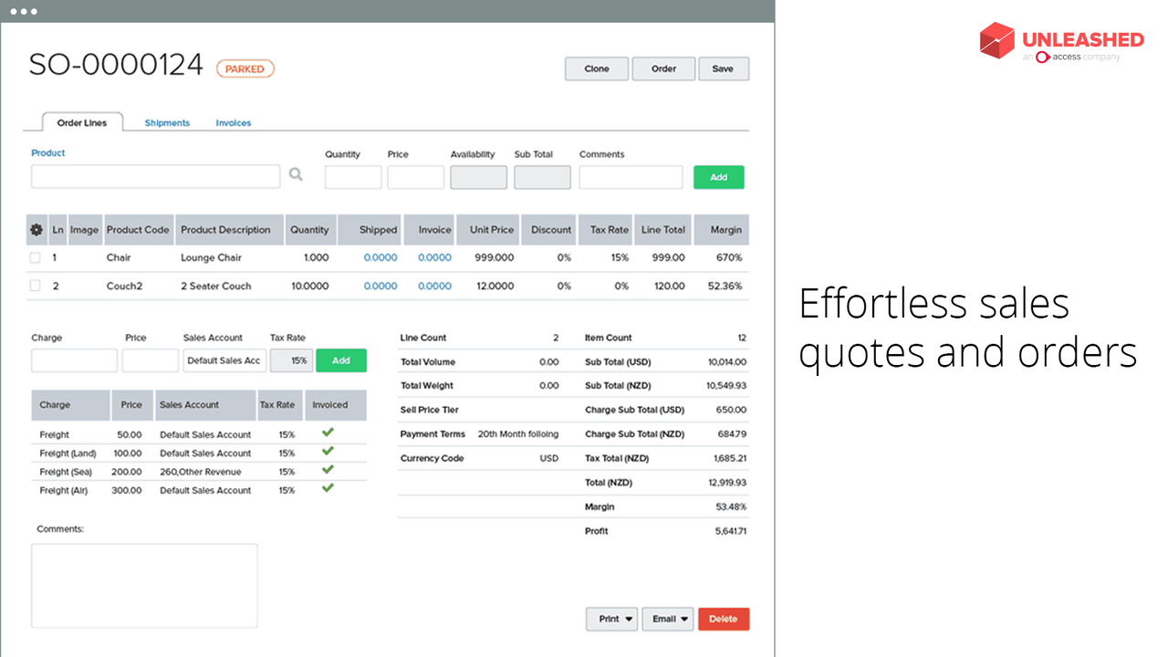
Task: Click the green invoiced tick for Freight
Action: coord(328,433)
